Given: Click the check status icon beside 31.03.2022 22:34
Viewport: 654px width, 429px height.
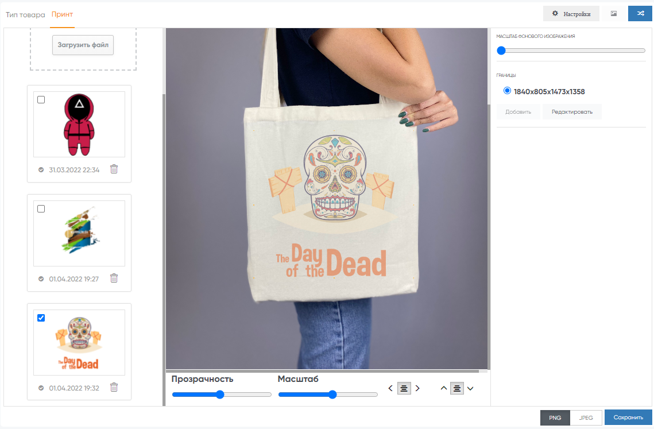Looking at the screenshot, I should coord(41,170).
